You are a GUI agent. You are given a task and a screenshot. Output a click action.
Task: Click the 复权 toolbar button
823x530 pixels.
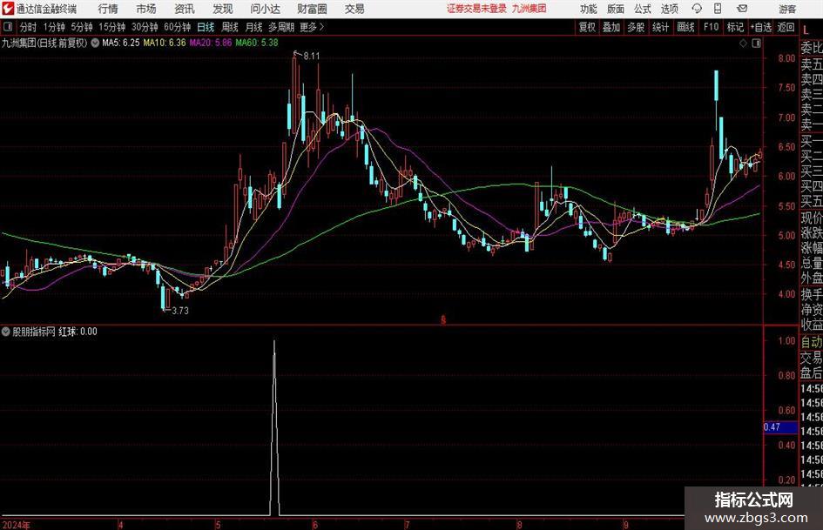pyautogui.click(x=587, y=27)
